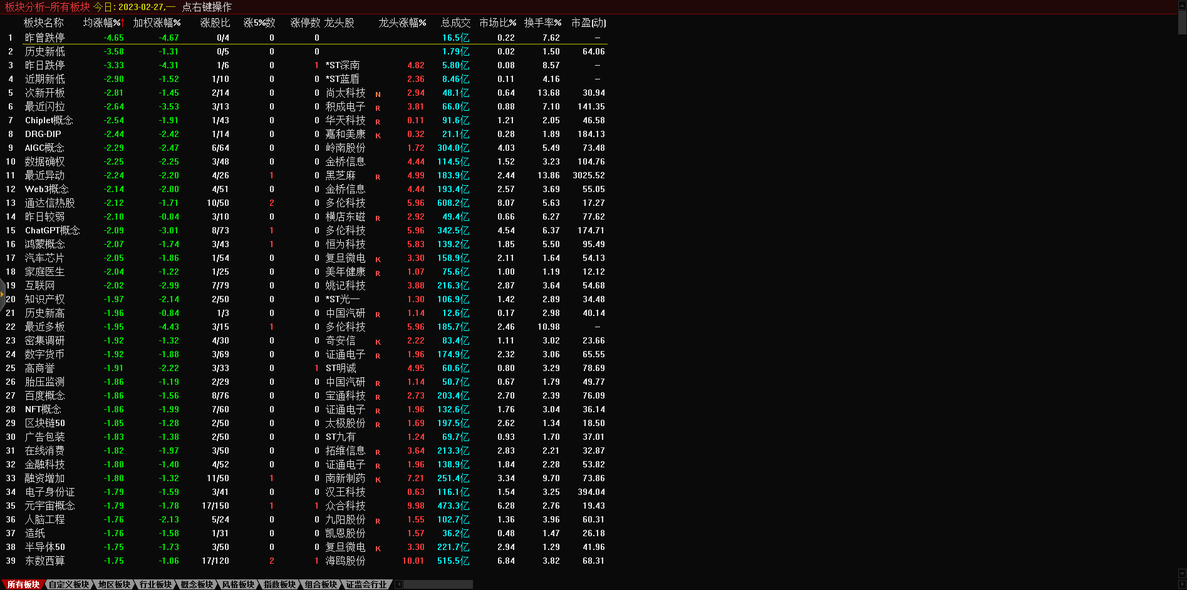
Task: Switch to 行业板块 tab
Action: coord(155,584)
